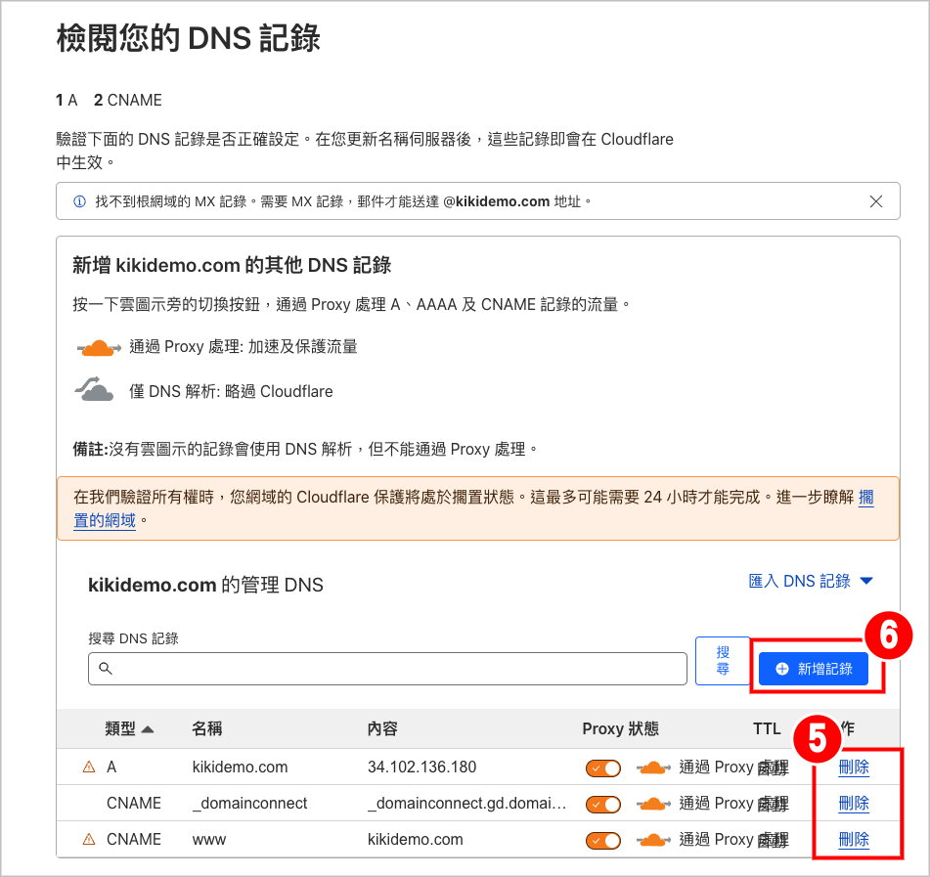Click the 2 CNAME record count
This screenshot has width=930, height=877.
coord(127,100)
